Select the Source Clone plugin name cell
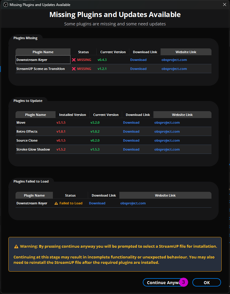 point(27,140)
